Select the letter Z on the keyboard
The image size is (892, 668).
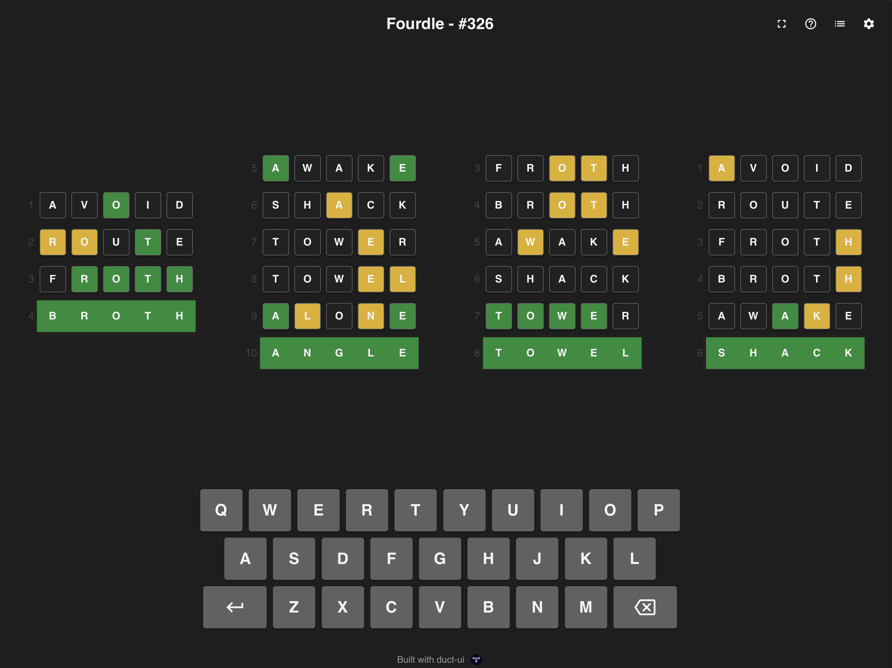point(294,607)
